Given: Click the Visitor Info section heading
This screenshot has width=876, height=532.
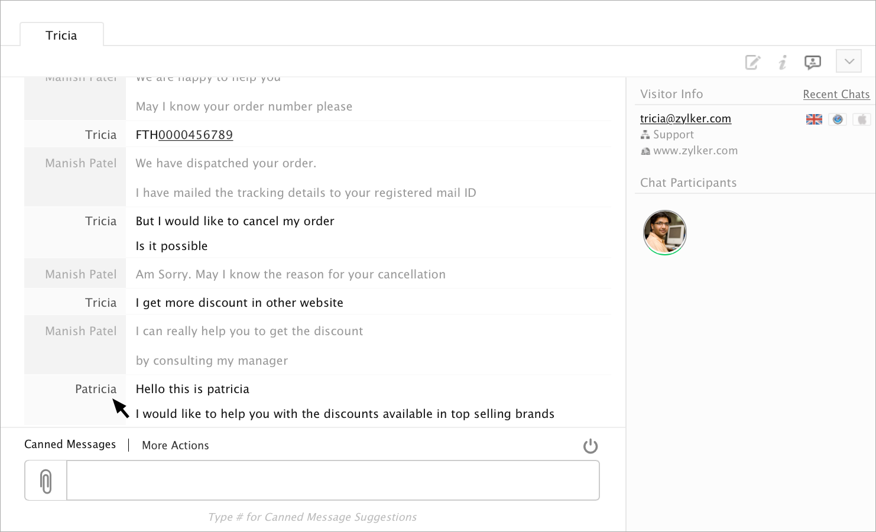Looking at the screenshot, I should 671,94.
